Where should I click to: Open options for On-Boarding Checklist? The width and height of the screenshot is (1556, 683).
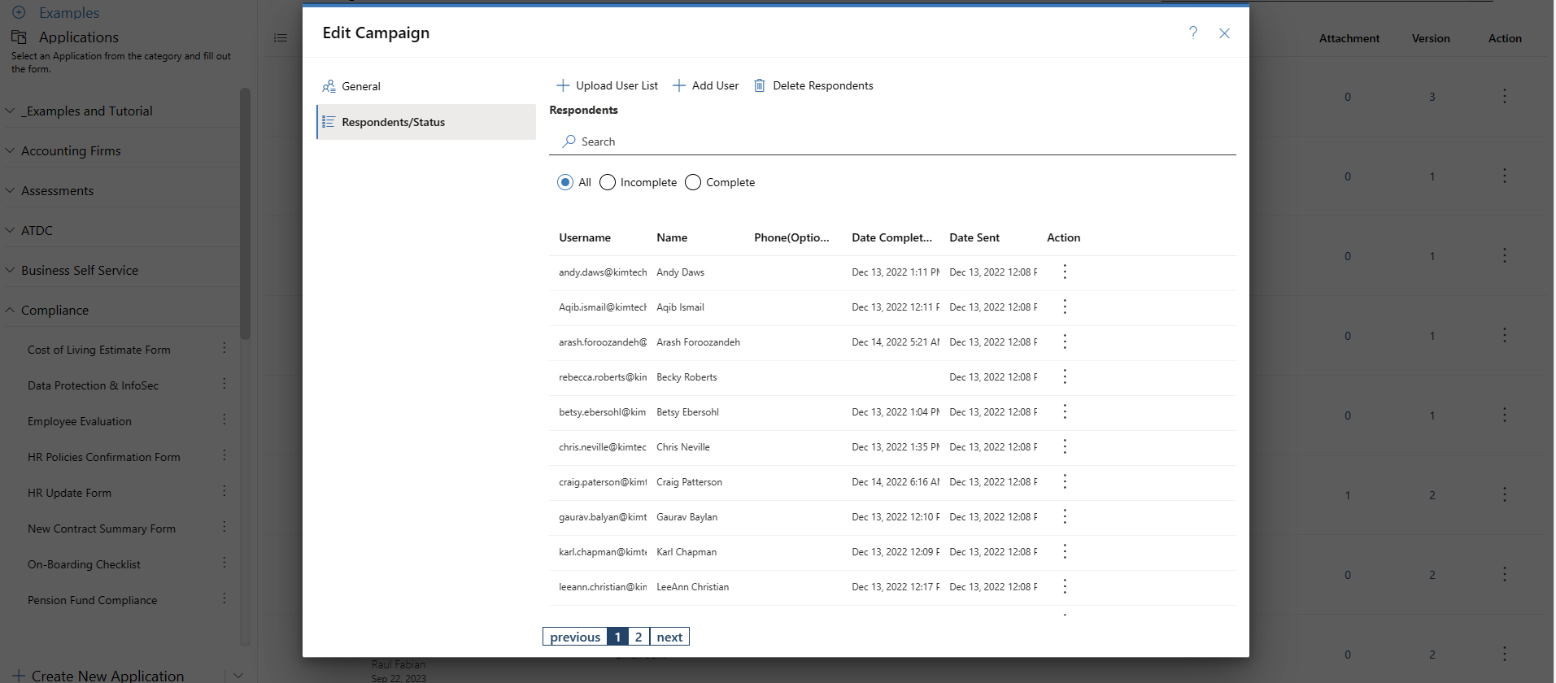pos(224,563)
